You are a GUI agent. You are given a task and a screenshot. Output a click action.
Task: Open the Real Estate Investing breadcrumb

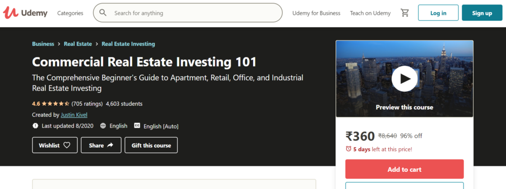pyautogui.click(x=128, y=44)
